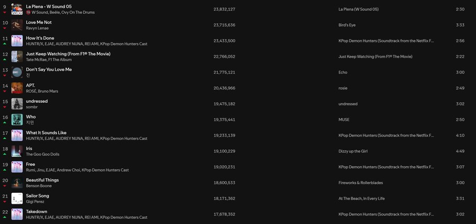
Task: Open the song Love Me Not
Action: [x=39, y=22]
